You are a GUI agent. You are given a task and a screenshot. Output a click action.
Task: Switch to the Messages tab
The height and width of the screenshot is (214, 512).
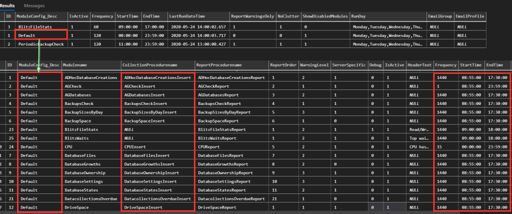pyautogui.click(x=34, y=5)
